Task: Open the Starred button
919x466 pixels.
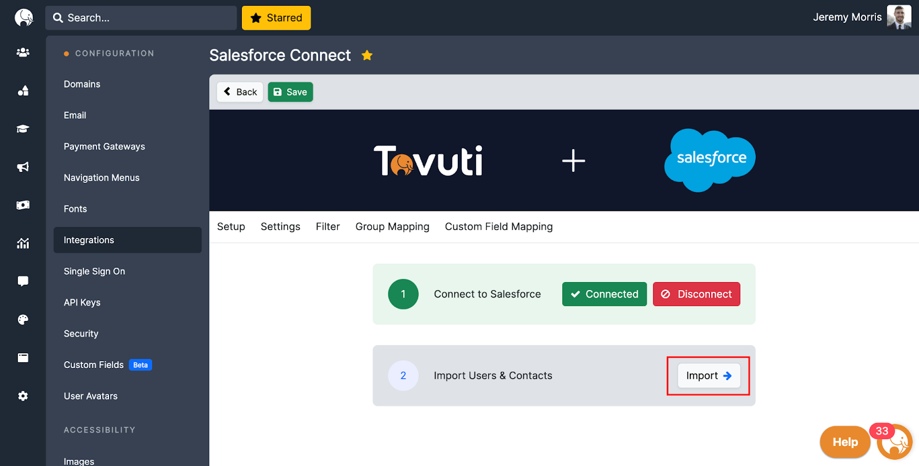Action: (276, 18)
